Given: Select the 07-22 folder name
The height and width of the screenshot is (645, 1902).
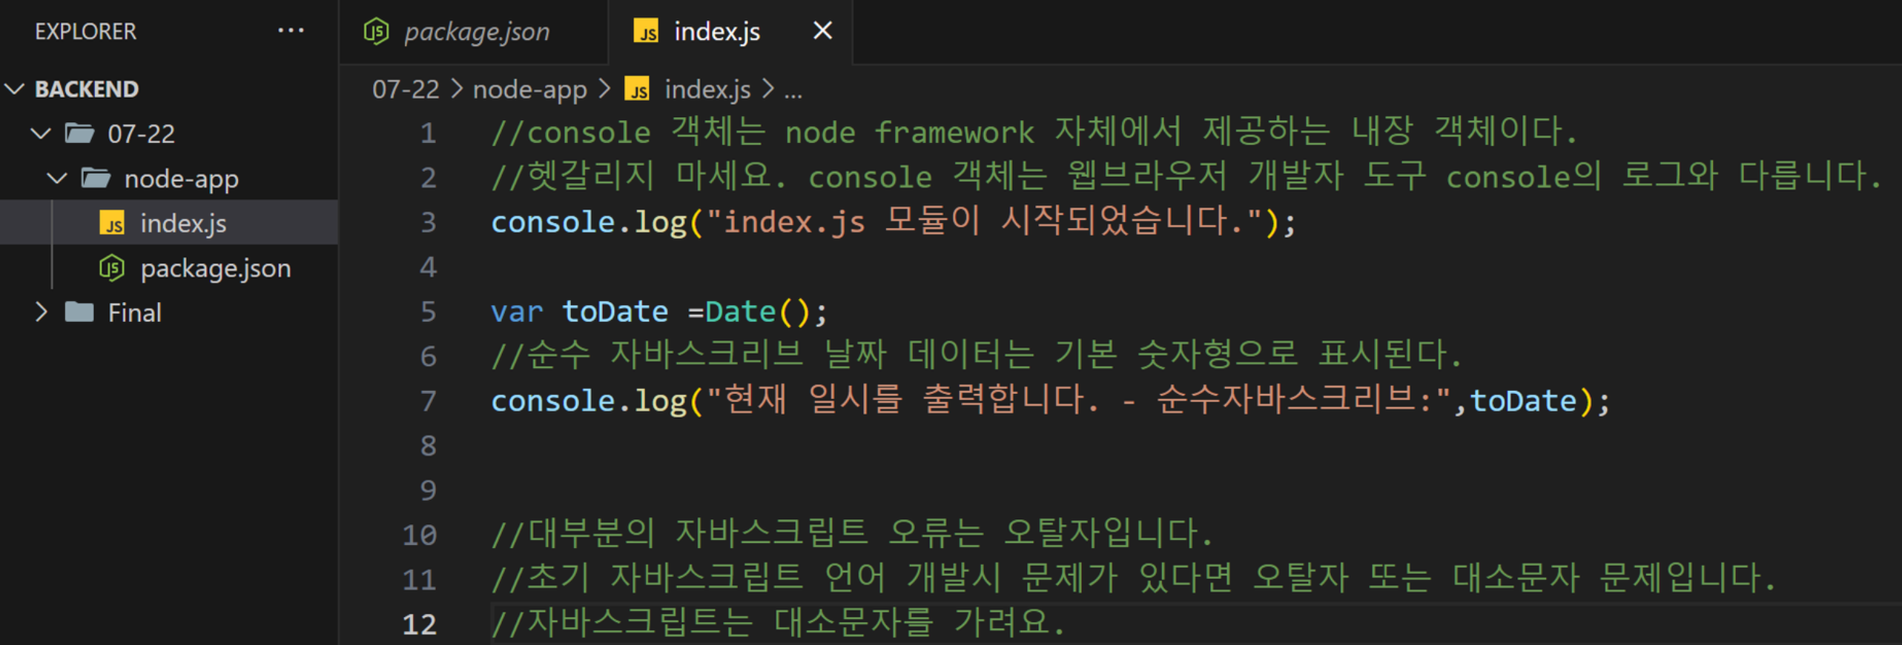Looking at the screenshot, I should coord(142,134).
